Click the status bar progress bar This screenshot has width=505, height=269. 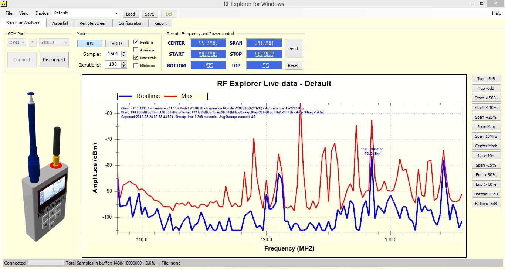[x=46, y=263]
